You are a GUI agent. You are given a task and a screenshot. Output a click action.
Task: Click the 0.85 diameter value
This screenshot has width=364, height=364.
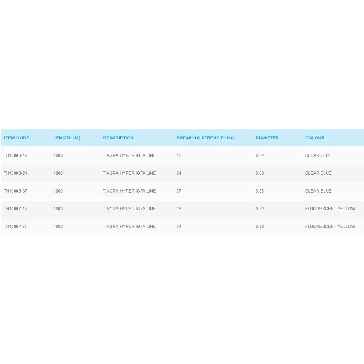coord(260,191)
